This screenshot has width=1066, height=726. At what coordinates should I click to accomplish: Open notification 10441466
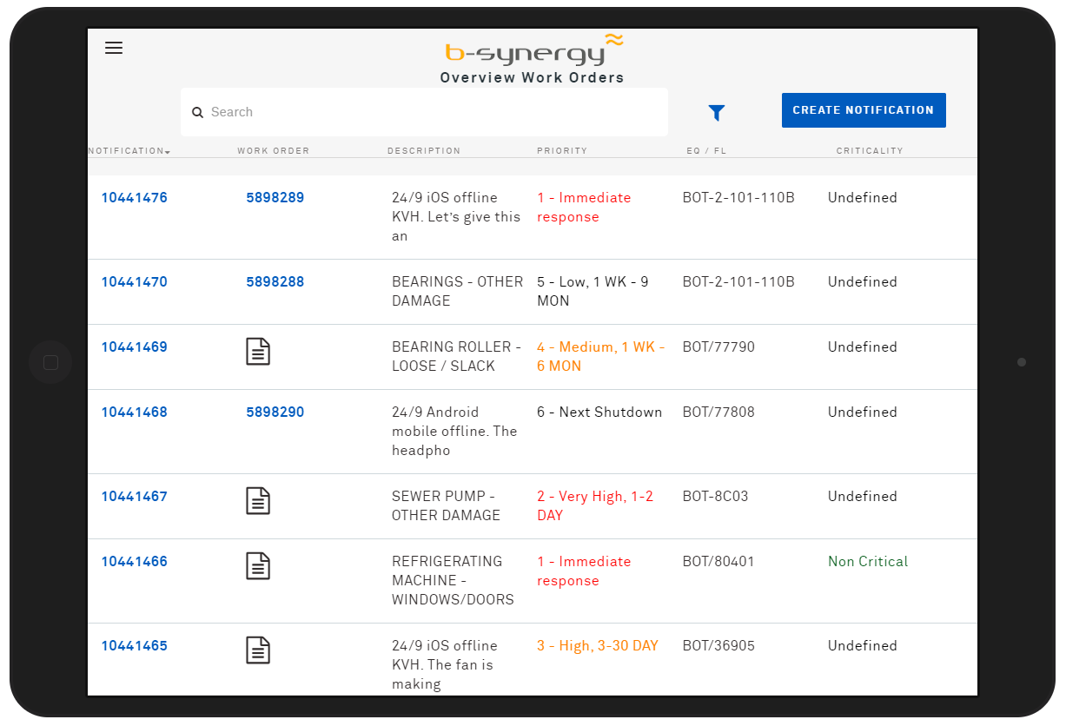135,562
